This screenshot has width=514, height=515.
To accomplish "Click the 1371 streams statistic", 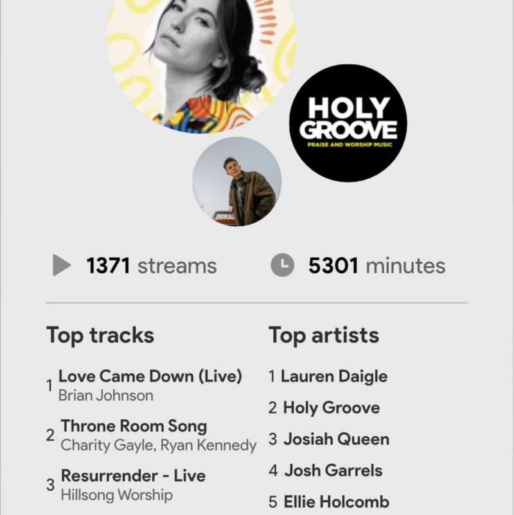I will coord(151,266).
